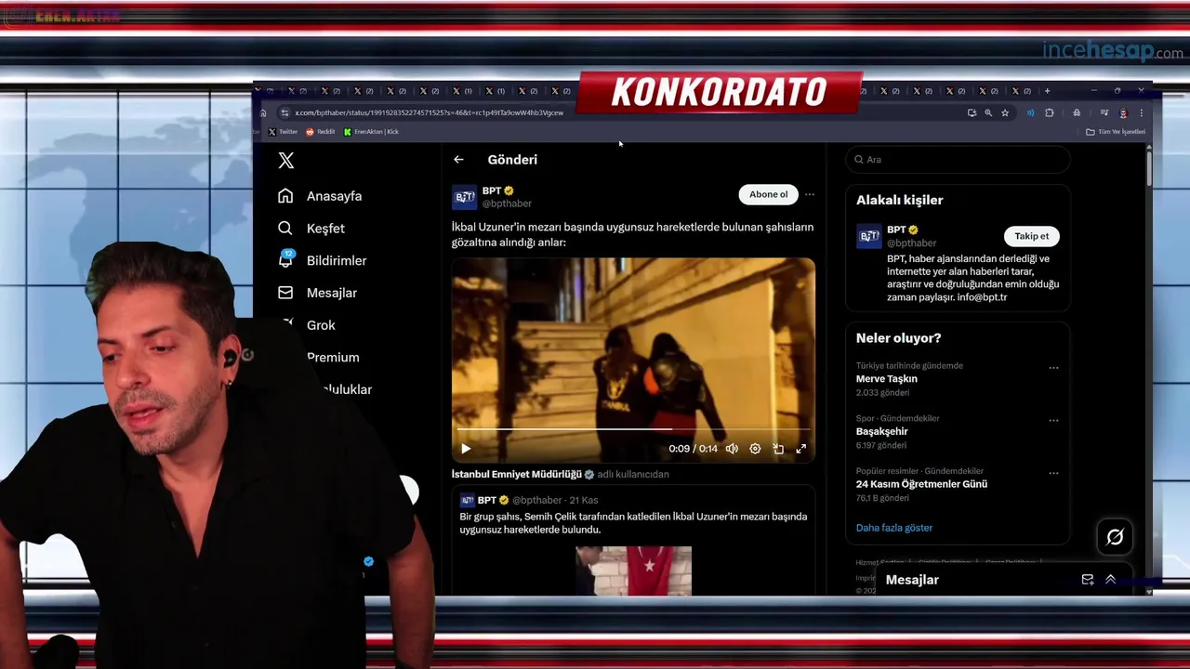Open the ErenAktan | Kick bookmark
Image resolution: width=1190 pixels, height=669 pixels.
coord(371,132)
